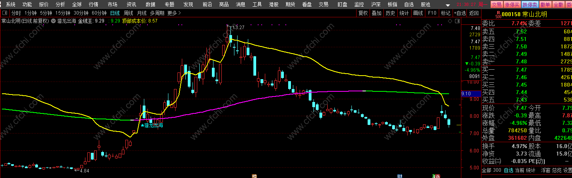Screen dimensions: 572x178
Task: Open the 功能 menu
Action: coord(27,5)
